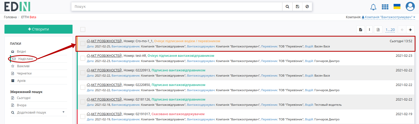Click envelope icon of Cro-mo-1_1 row
The height and width of the screenshot is (124, 419).
[x=89, y=41]
